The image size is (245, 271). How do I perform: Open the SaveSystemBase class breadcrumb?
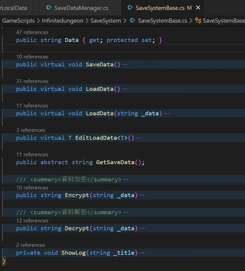[224, 21]
